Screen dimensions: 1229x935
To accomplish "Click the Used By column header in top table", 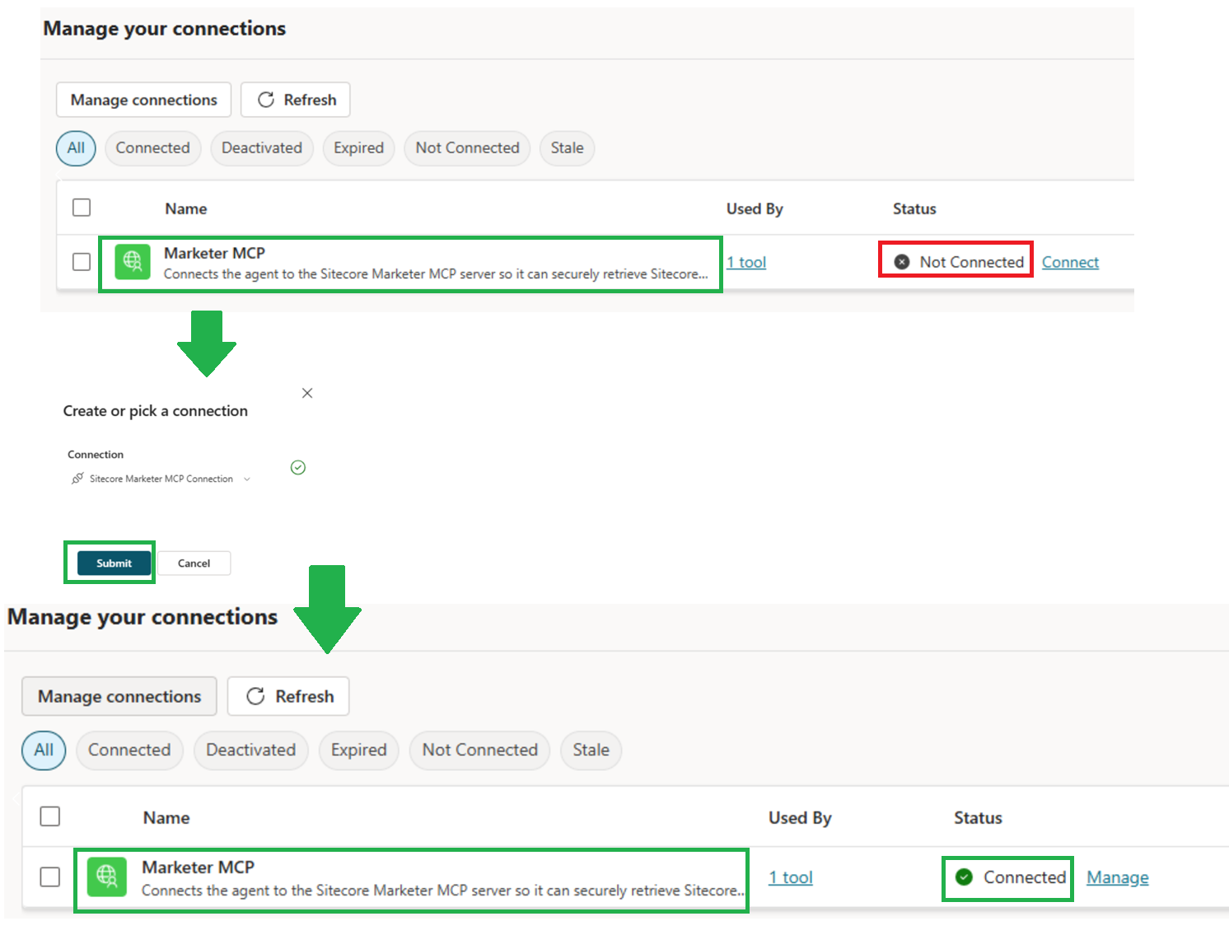I will (x=755, y=208).
